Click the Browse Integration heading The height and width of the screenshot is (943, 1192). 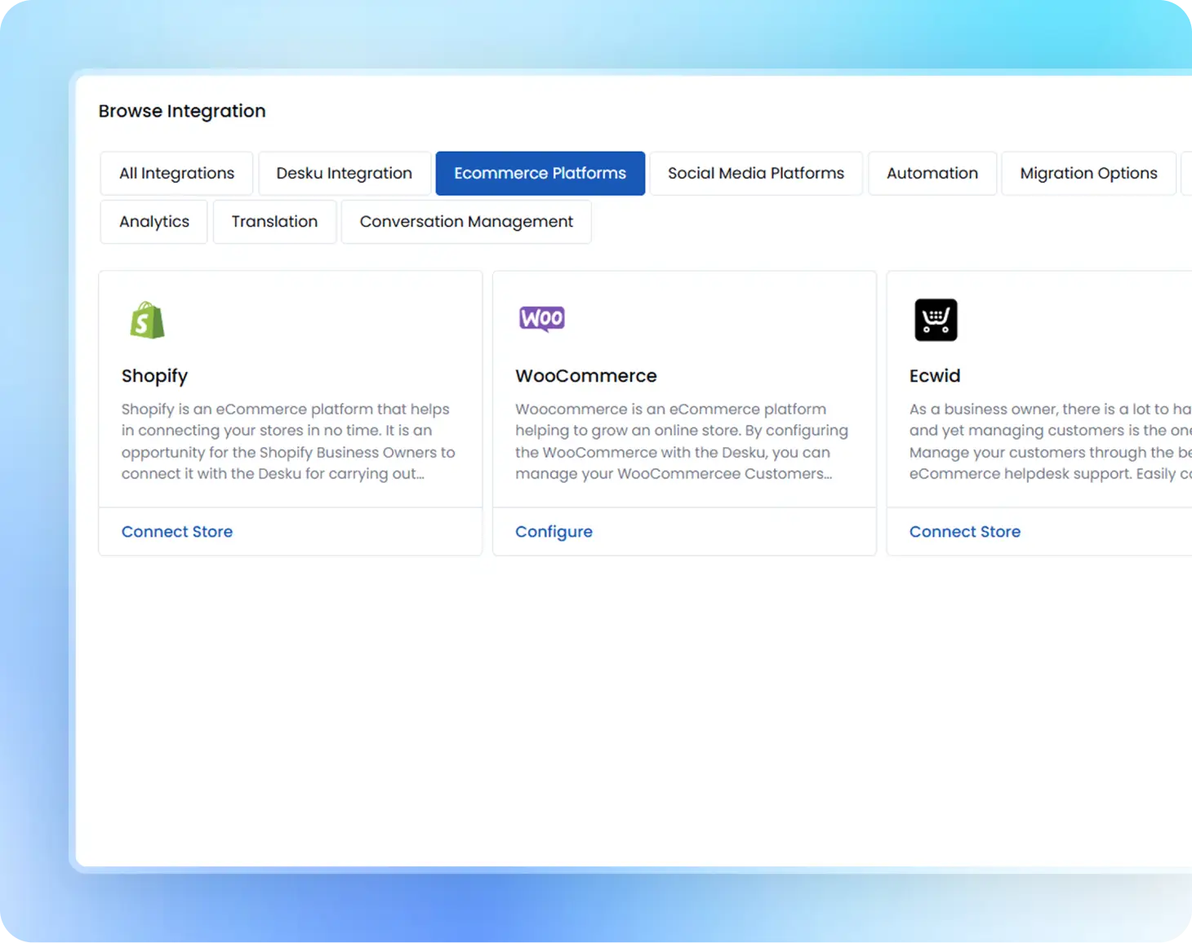[x=182, y=111]
